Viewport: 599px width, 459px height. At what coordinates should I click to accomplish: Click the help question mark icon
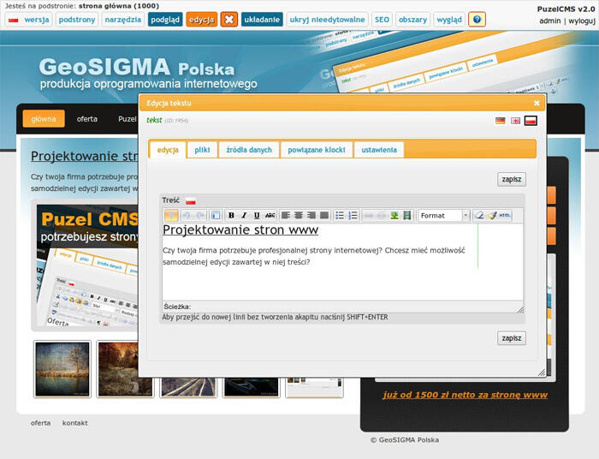coord(477,19)
